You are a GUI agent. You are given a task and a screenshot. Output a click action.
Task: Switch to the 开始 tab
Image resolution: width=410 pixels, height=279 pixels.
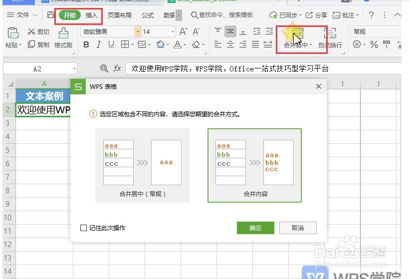point(69,15)
